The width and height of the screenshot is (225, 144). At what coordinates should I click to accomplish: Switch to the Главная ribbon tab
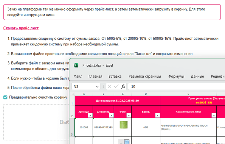click(x=95, y=77)
